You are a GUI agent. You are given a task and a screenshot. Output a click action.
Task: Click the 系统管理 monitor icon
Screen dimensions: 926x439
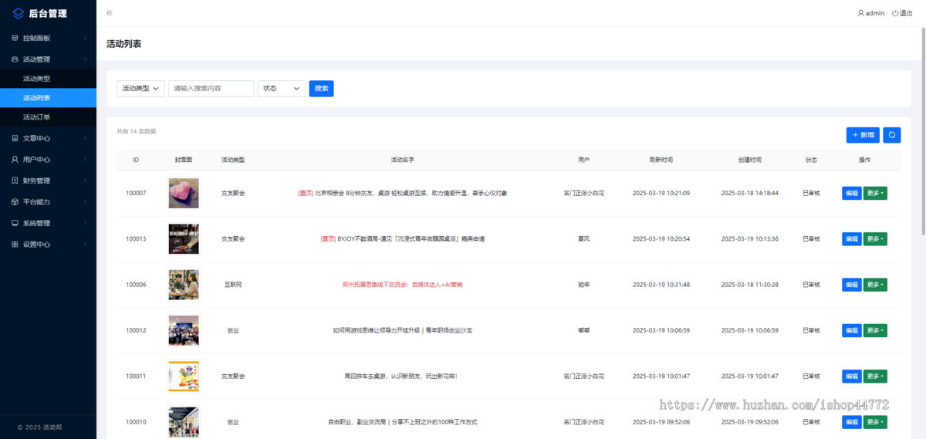click(x=15, y=223)
